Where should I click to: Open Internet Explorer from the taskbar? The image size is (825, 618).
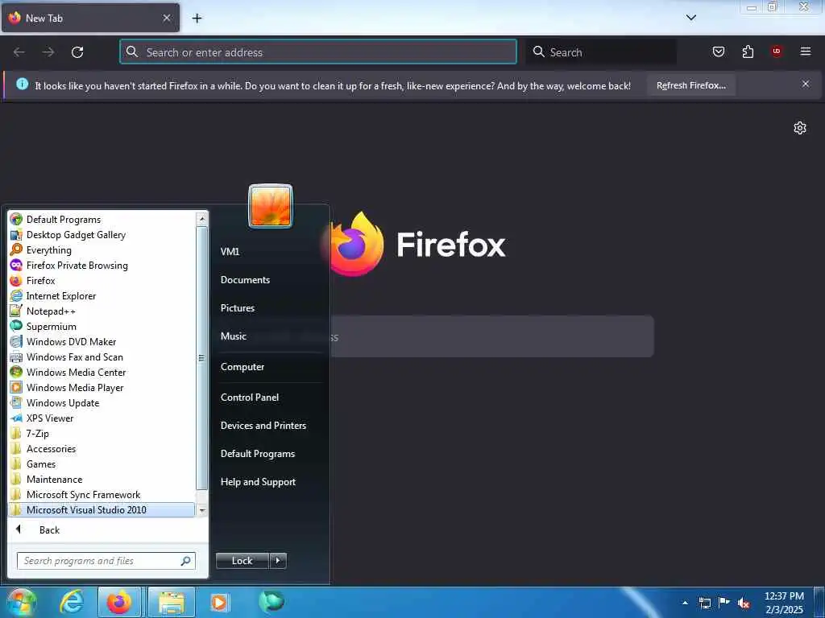(72, 602)
